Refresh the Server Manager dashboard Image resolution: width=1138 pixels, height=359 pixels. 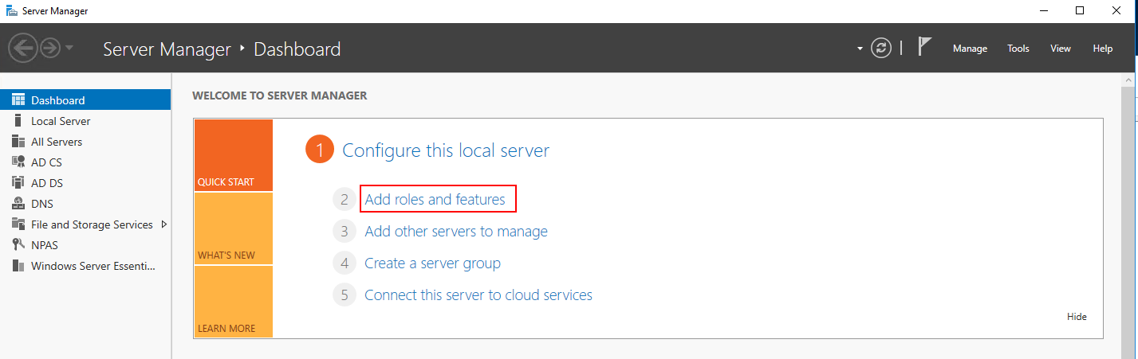point(881,49)
